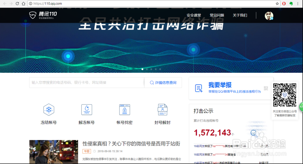Click the browser forward arrow
This screenshot has width=303, height=164.
tap(11, 3)
